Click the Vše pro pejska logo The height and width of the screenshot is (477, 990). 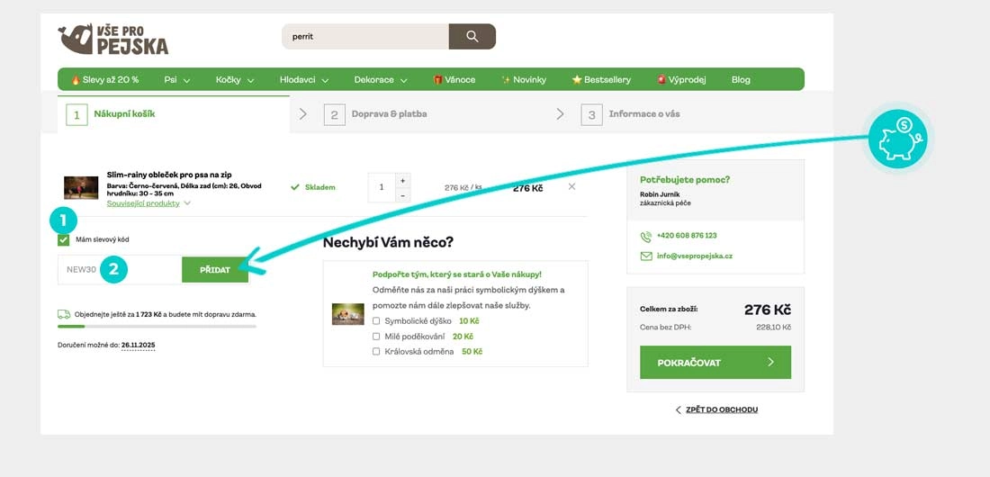tap(113, 39)
